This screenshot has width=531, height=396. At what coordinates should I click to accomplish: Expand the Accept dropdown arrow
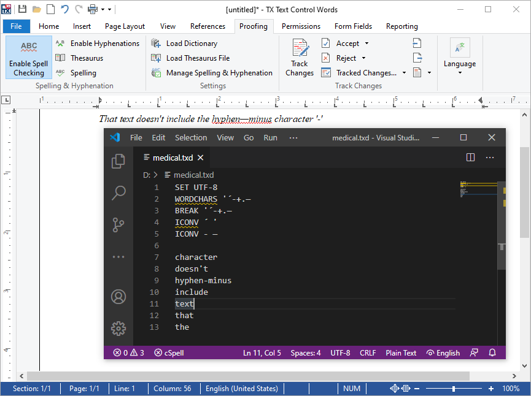[367, 44]
